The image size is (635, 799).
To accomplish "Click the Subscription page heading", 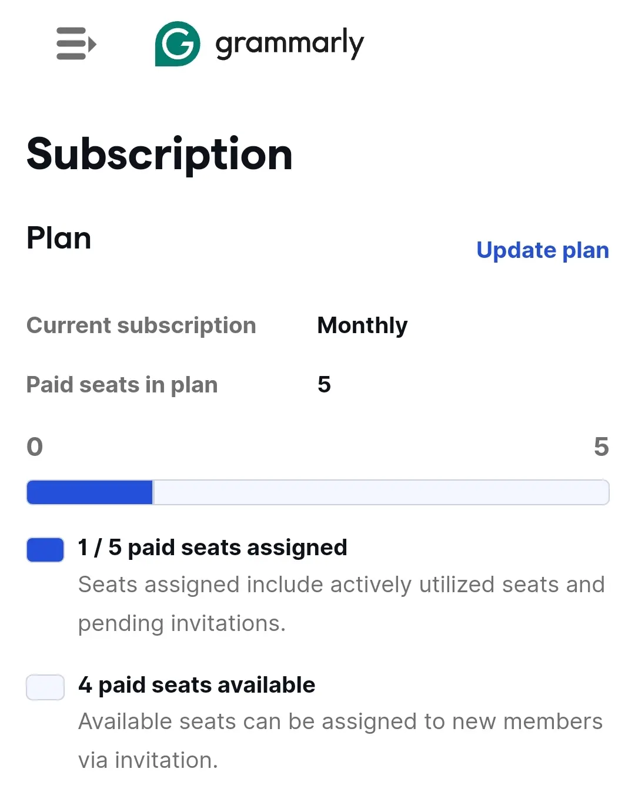I will coord(159,154).
